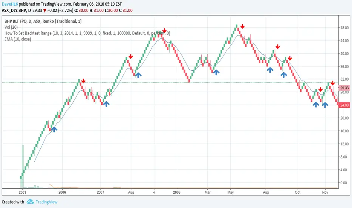Click the red 24.00 last price tag
Viewport: 352px width, 208px height.
click(x=344, y=105)
